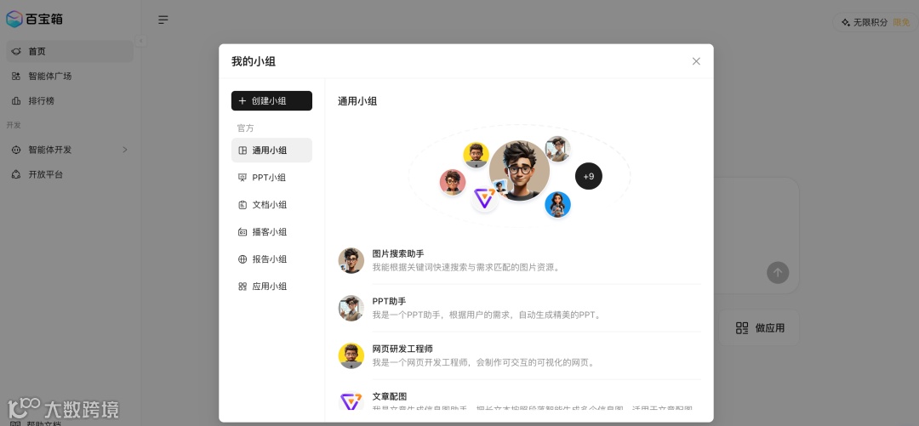Click the yellow-background avatar in the group circle
This screenshot has height=426, width=919.
click(x=476, y=155)
